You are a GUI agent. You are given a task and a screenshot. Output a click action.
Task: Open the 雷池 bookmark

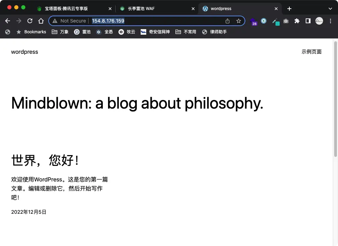(82, 32)
